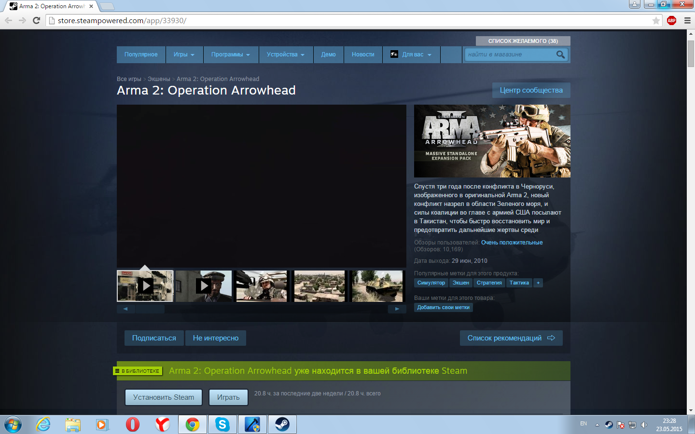Viewport: 695px width, 434px height.
Task: Open Opera browser from taskbar
Action: [x=132, y=424]
